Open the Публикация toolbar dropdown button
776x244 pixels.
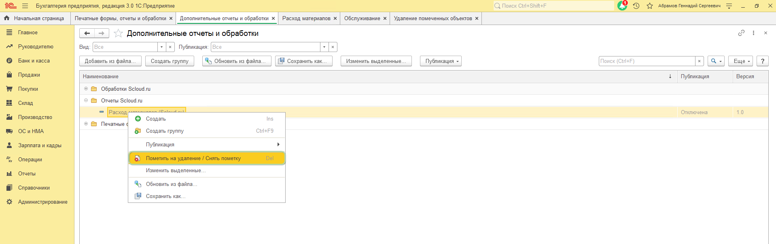click(441, 61)
